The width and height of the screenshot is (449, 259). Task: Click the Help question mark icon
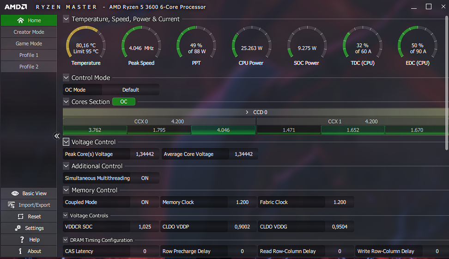click(x=22, y=240)
